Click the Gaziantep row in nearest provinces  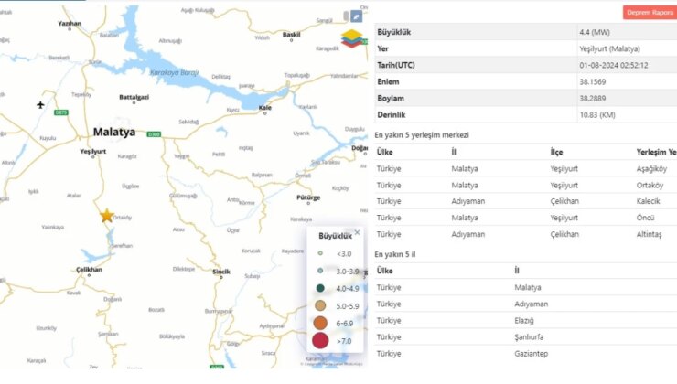525,353
